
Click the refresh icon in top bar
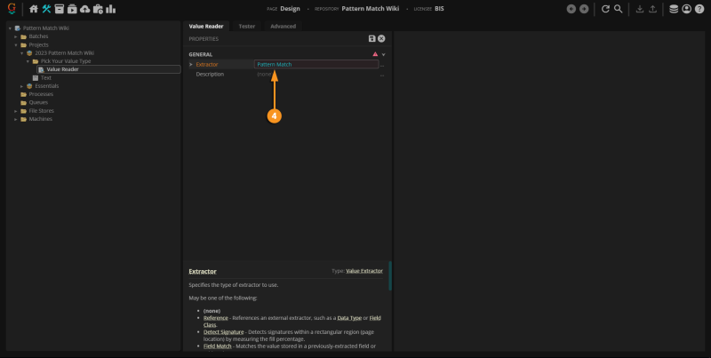[605, 9]
